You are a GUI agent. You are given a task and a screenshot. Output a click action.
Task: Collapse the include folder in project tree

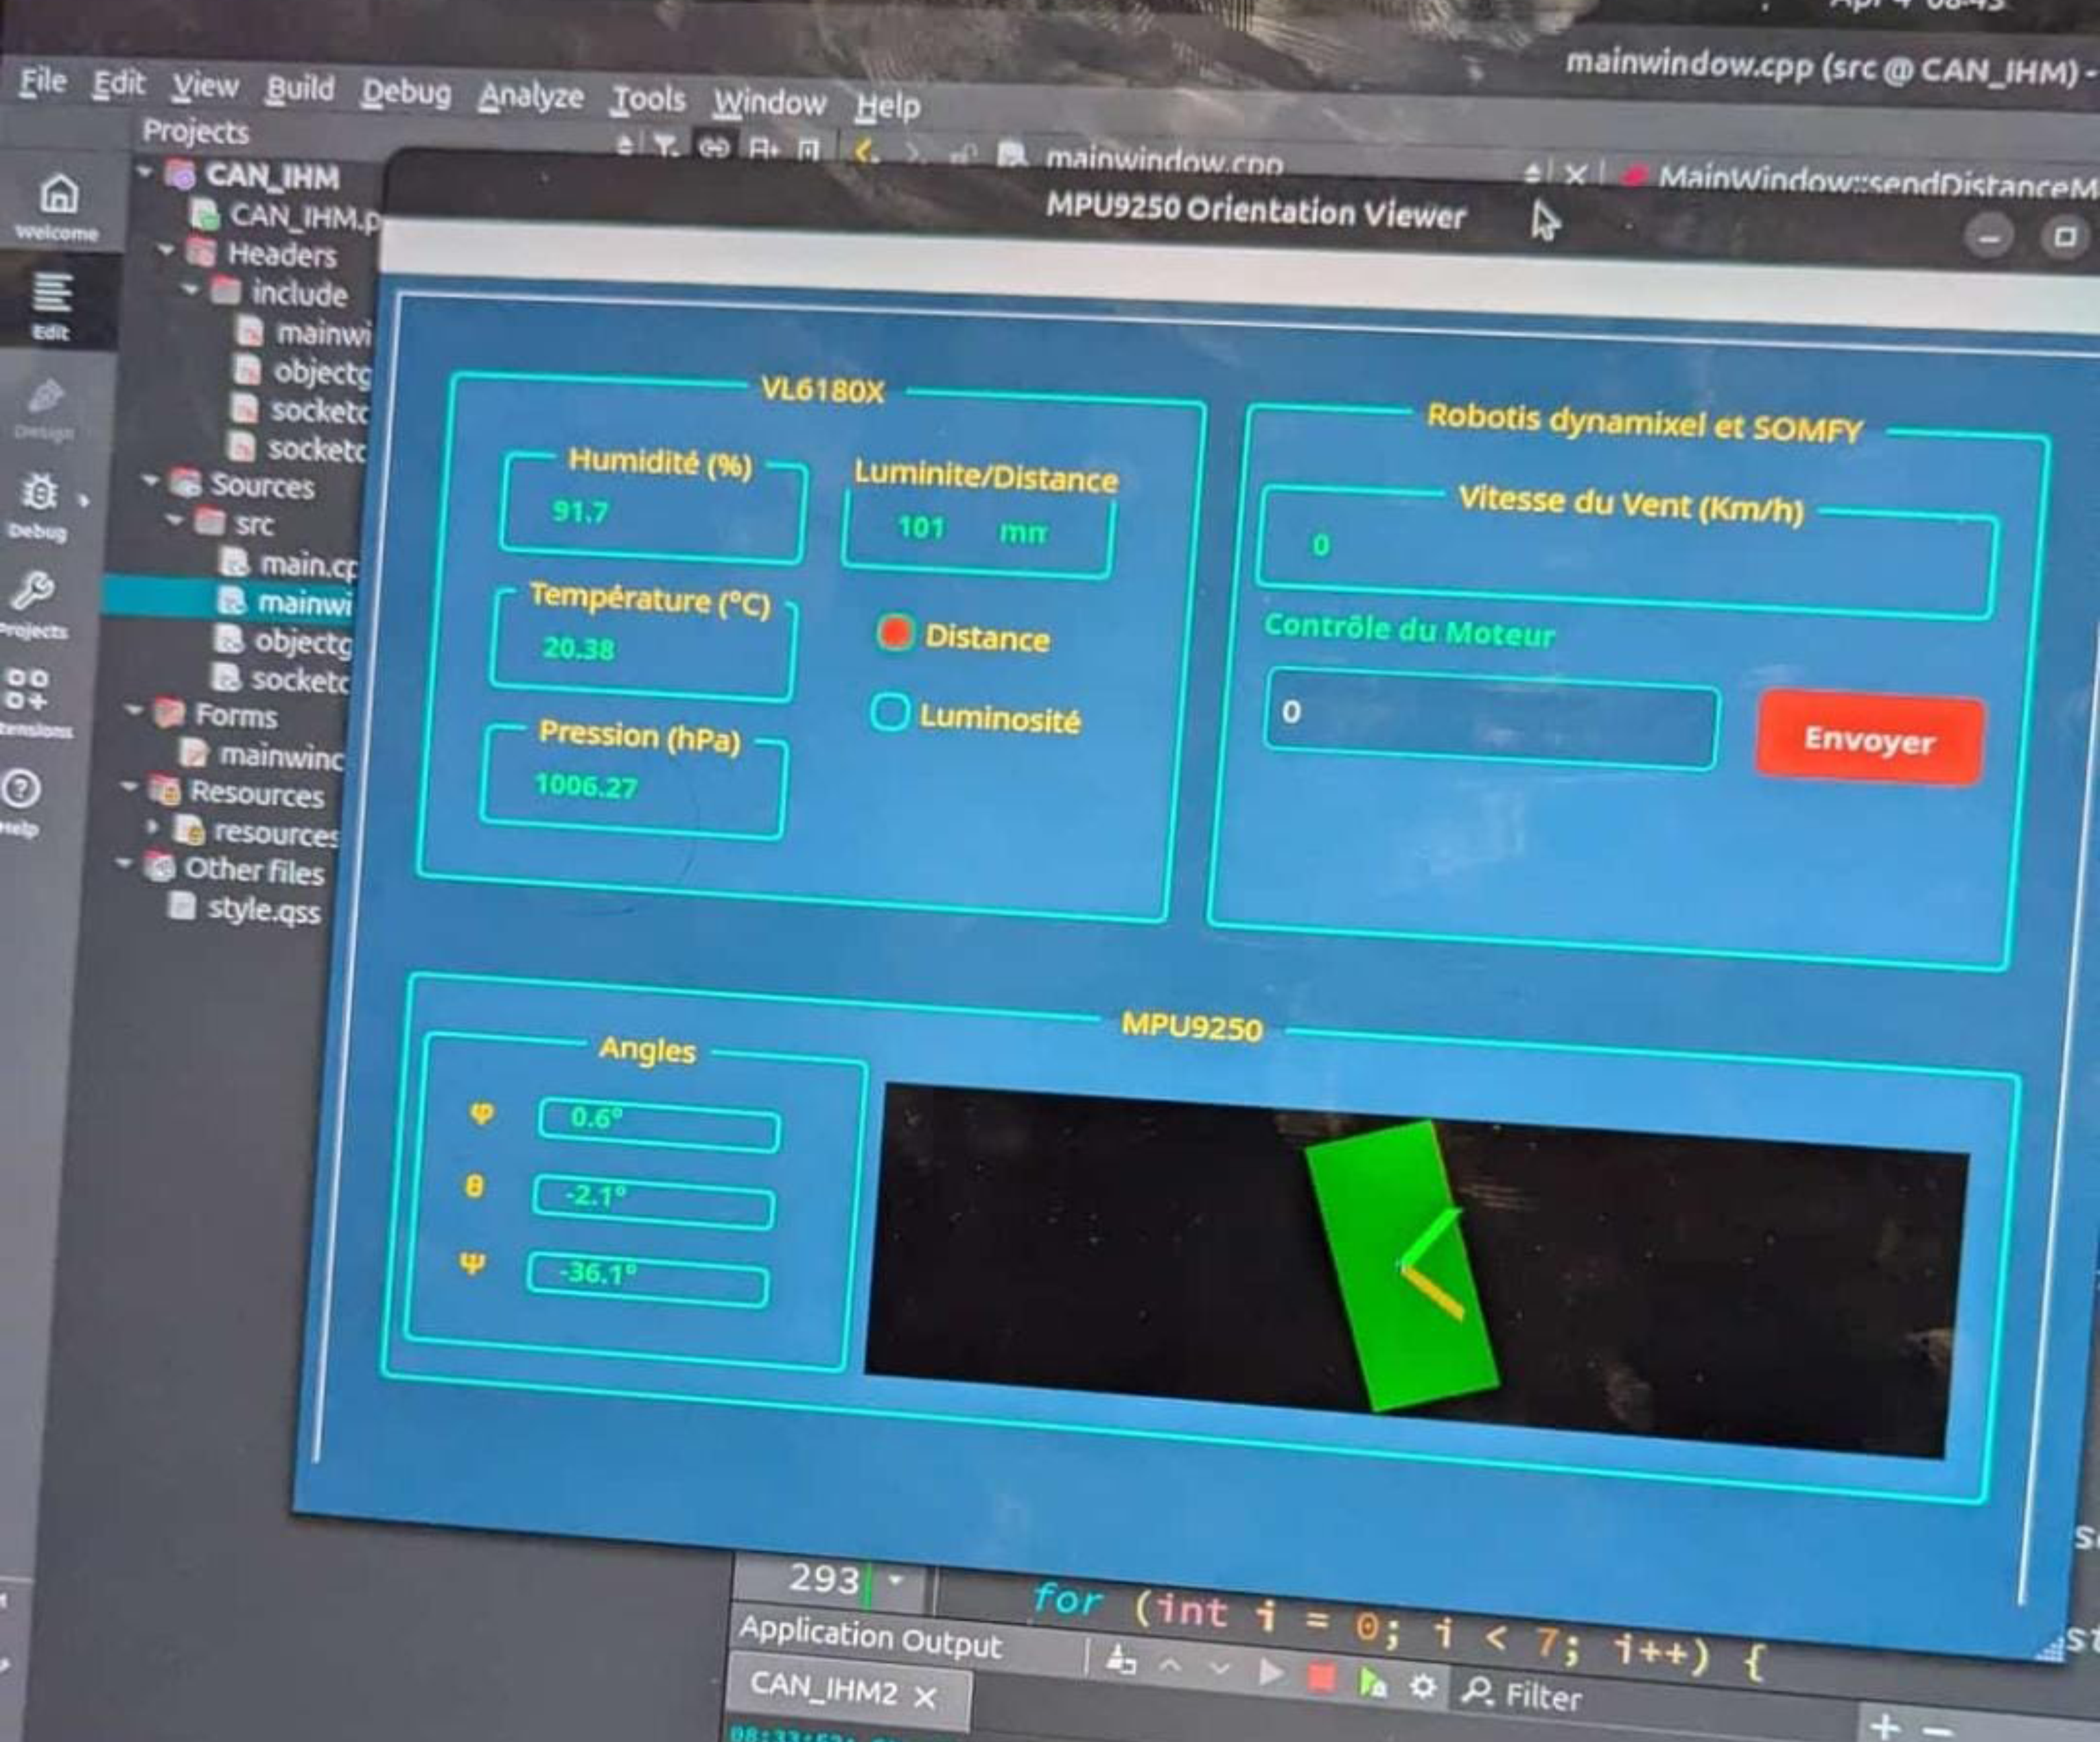190,289
